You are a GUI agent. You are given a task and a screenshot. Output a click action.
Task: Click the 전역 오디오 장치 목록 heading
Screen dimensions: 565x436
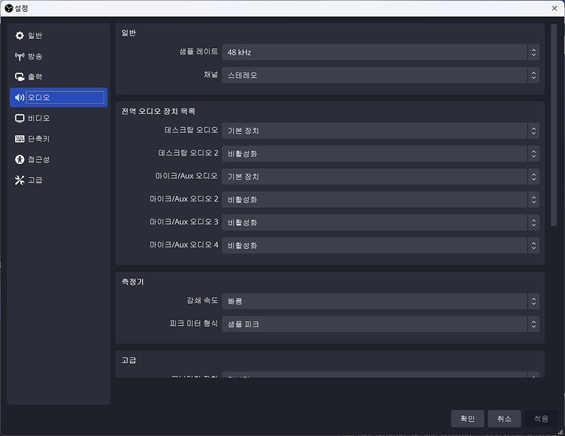coord(158,111)
